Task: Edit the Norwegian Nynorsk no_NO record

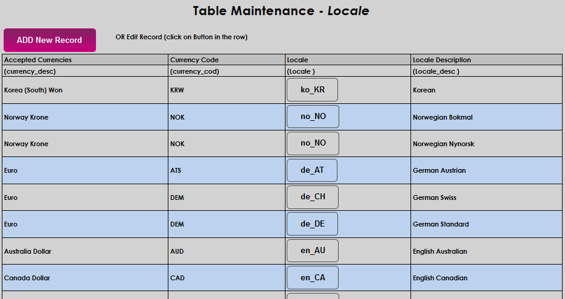Action: (313, 144)
